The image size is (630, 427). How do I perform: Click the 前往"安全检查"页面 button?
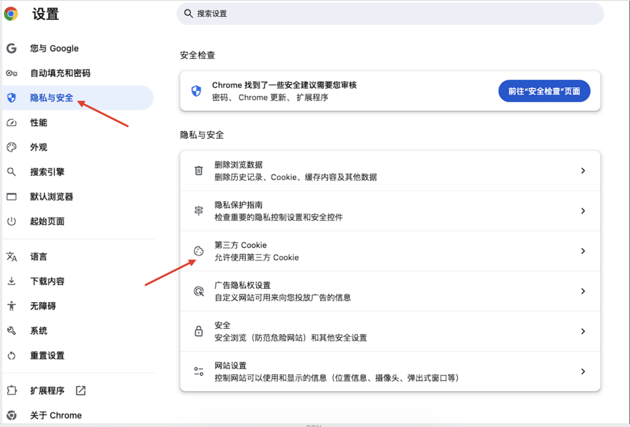point(544,91)
